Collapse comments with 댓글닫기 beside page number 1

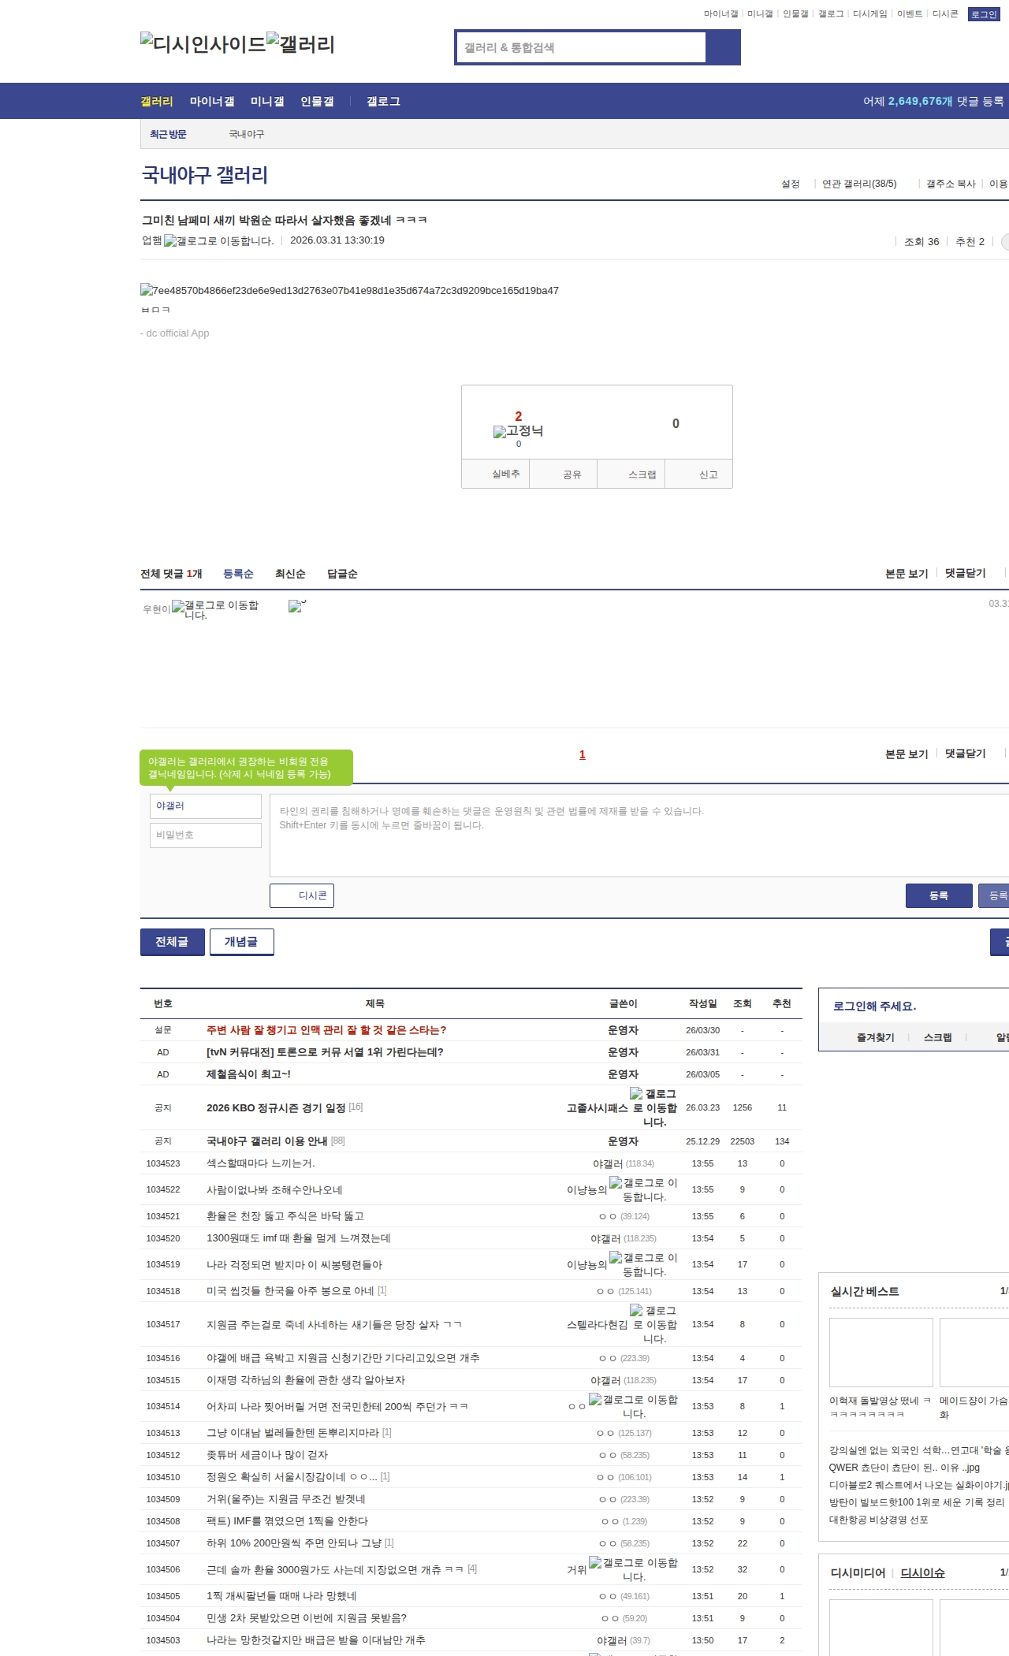point(965,754)
